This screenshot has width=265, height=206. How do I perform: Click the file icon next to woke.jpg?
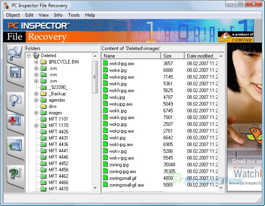pos(105,70)
